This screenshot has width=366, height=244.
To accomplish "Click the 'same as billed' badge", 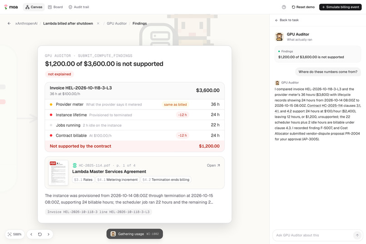I will tap(175, 105).
